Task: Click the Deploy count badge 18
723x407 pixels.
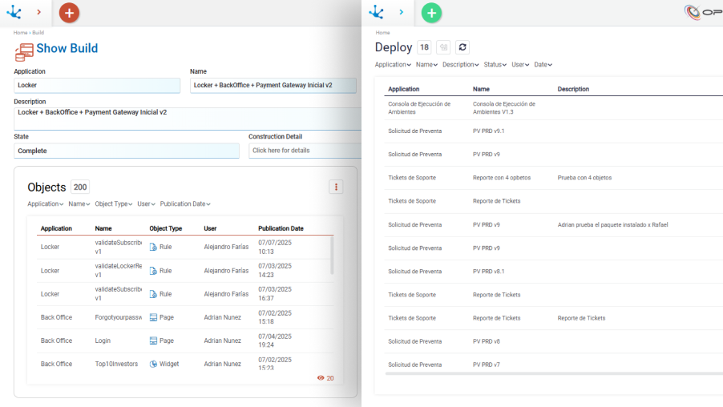Action: [424, 47]
